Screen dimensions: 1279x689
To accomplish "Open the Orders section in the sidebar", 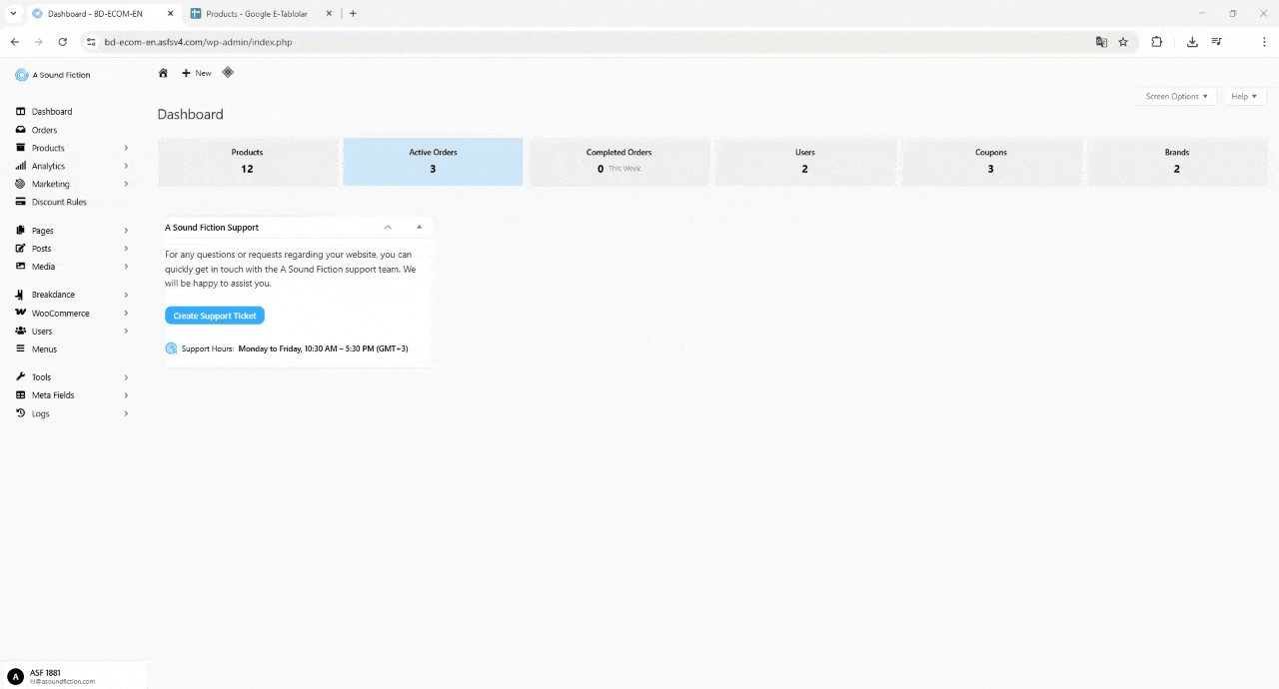I will point(44,130).
